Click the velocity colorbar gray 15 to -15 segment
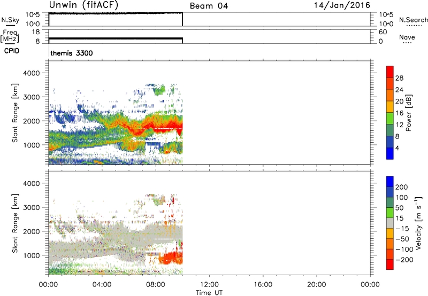The height and width of the screenshot is (296, 428). pyautogui.click(x=390, y=223)
